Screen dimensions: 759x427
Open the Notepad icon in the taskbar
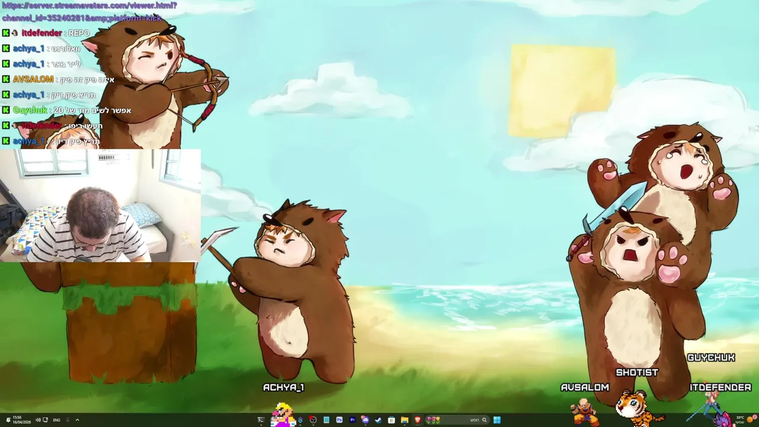pos(326,420)
